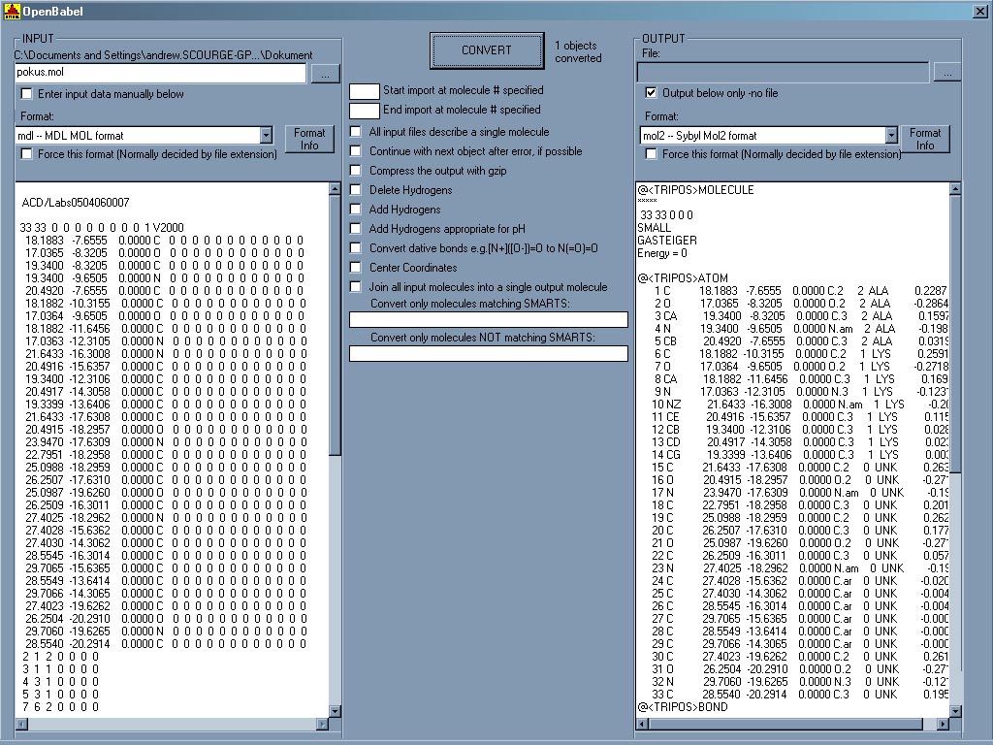Click the Start import at molecule # field
This screenshot has height=745, width=993.
pyautogui.click(x=365, y=91)
